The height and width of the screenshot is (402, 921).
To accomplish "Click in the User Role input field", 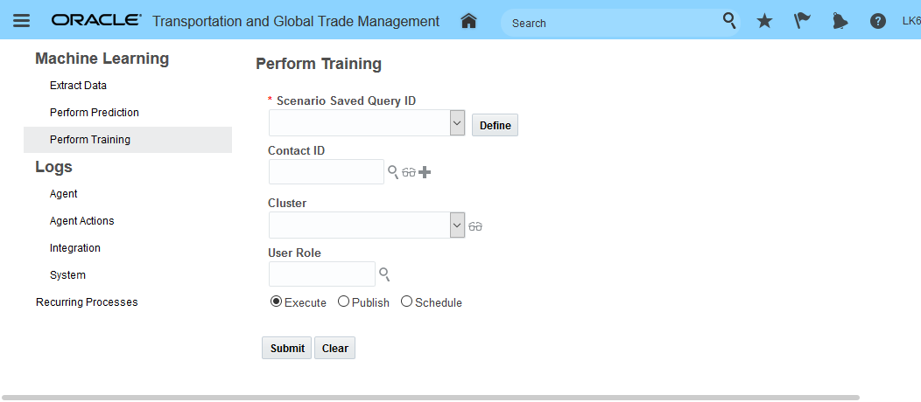I will pos(321,274).
